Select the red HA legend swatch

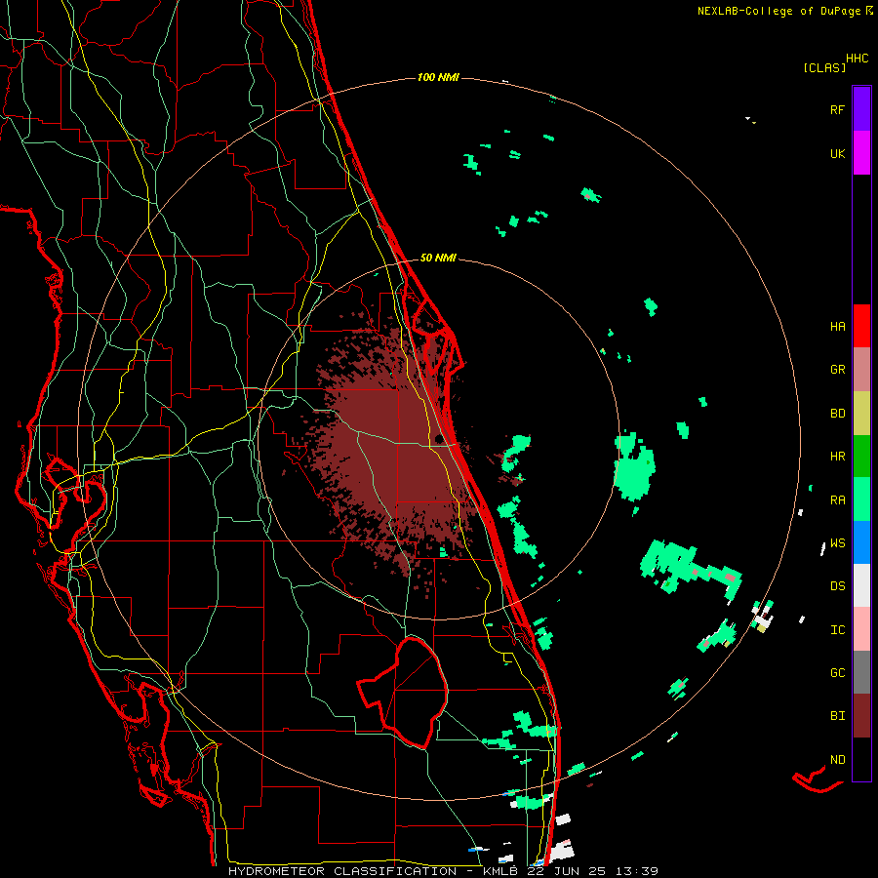tap(861, 326)
